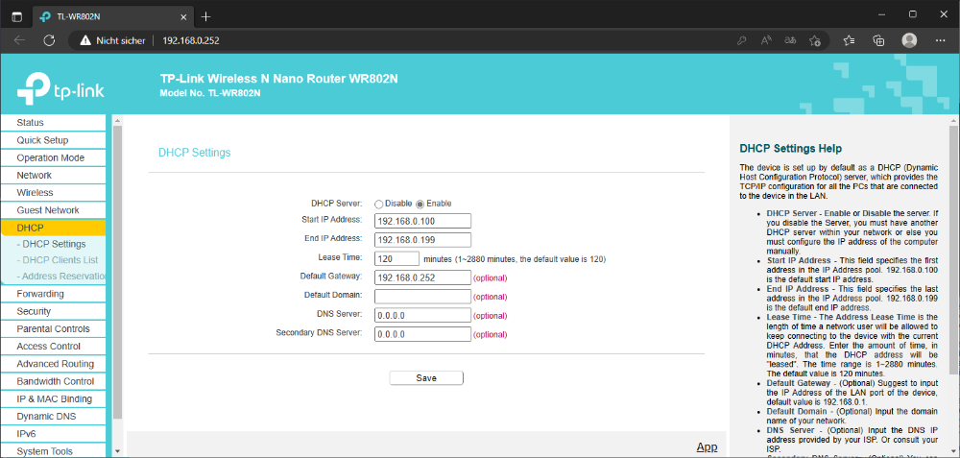This screenshot has width=960, height=458.
Task: Open System Tools menu
Action: [x=53, y=451]
